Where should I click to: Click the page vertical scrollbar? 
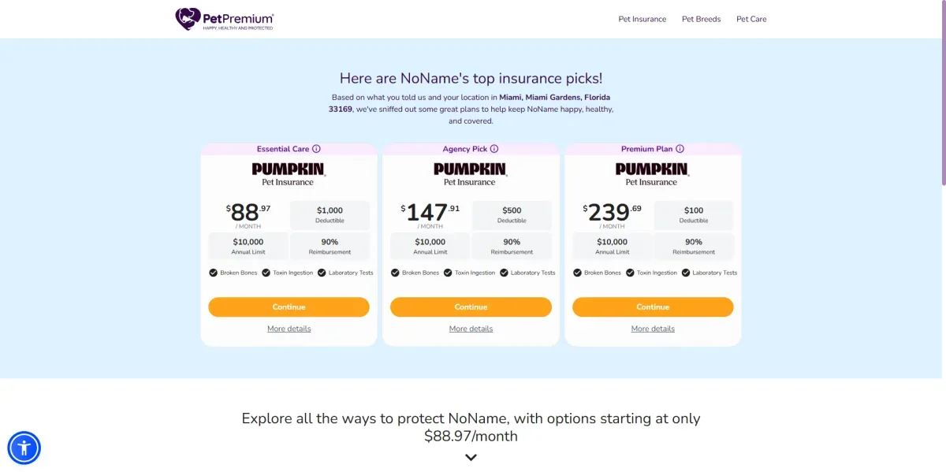coord(942,95)
